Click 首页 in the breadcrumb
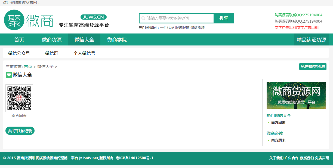Image resolution: width=333 pixels, height=168 pixels. pyautogui.click(x=28, y=67)
